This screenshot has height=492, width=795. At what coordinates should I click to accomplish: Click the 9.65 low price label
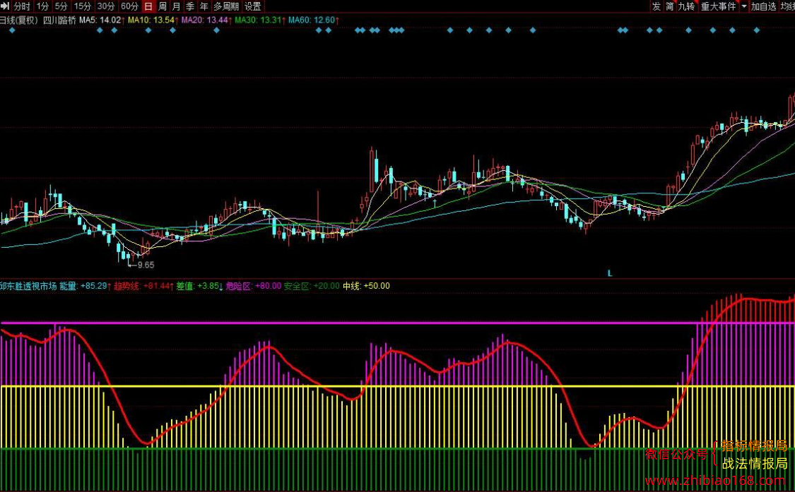pos(146,265)
